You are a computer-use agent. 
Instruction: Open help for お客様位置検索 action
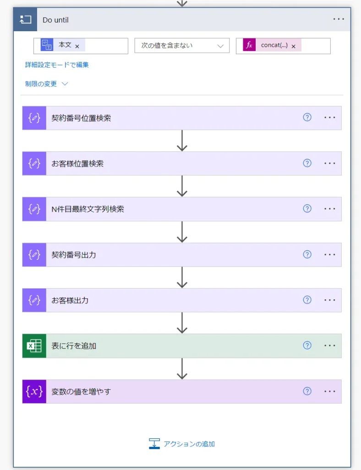click(307, 163)
